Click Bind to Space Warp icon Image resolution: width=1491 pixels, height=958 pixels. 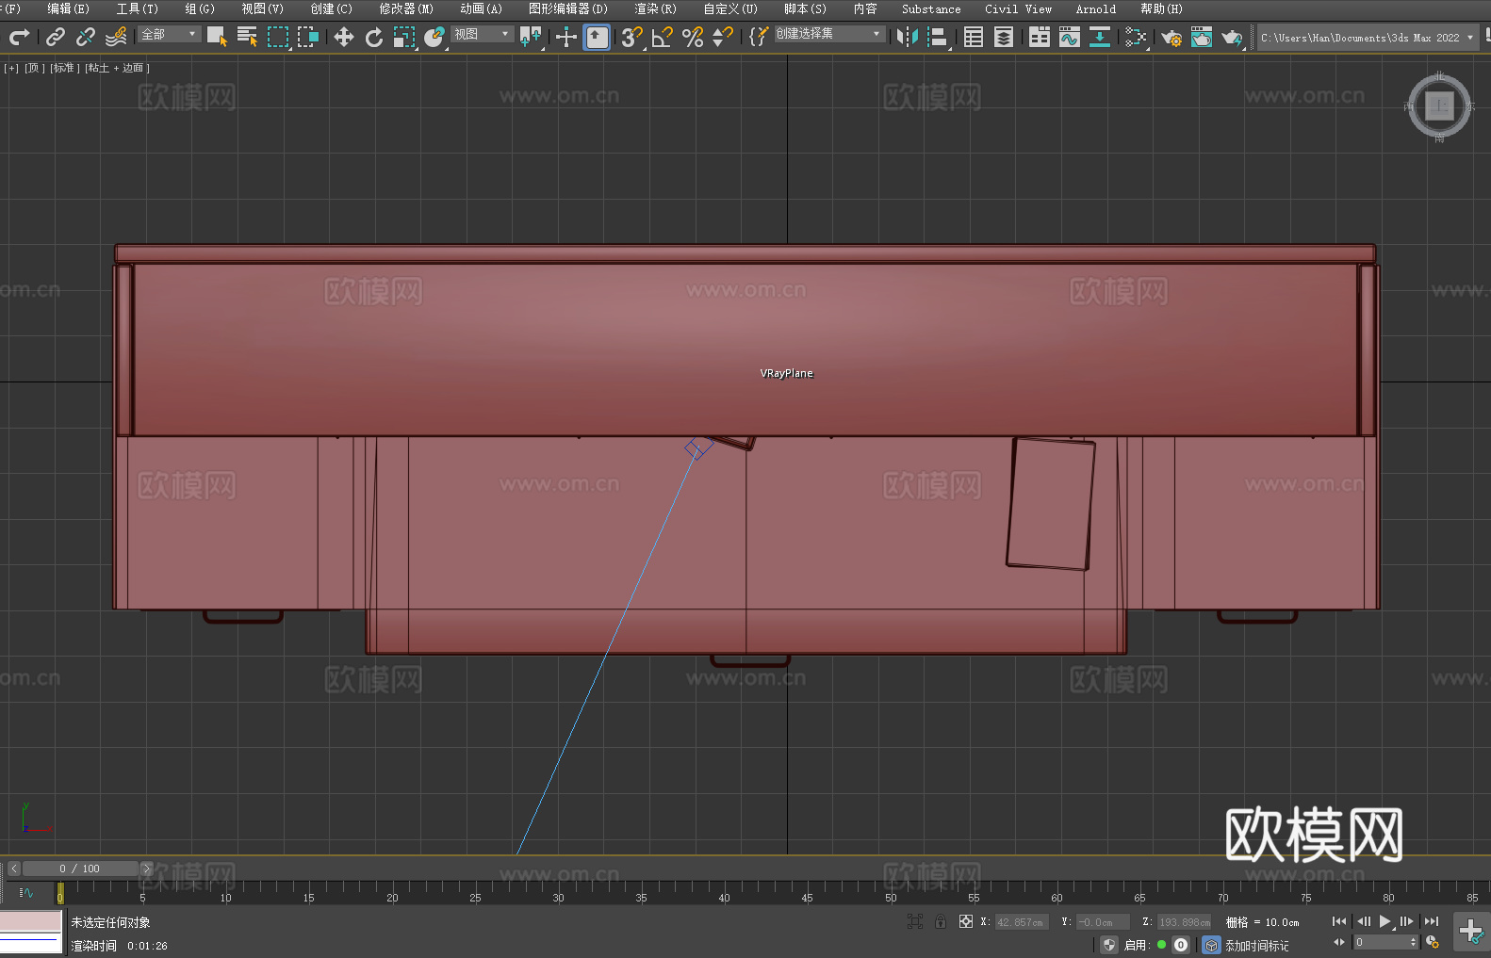[x=116, y=37]
